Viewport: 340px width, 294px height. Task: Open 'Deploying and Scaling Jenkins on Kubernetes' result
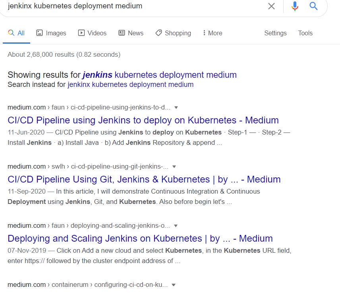140,238
